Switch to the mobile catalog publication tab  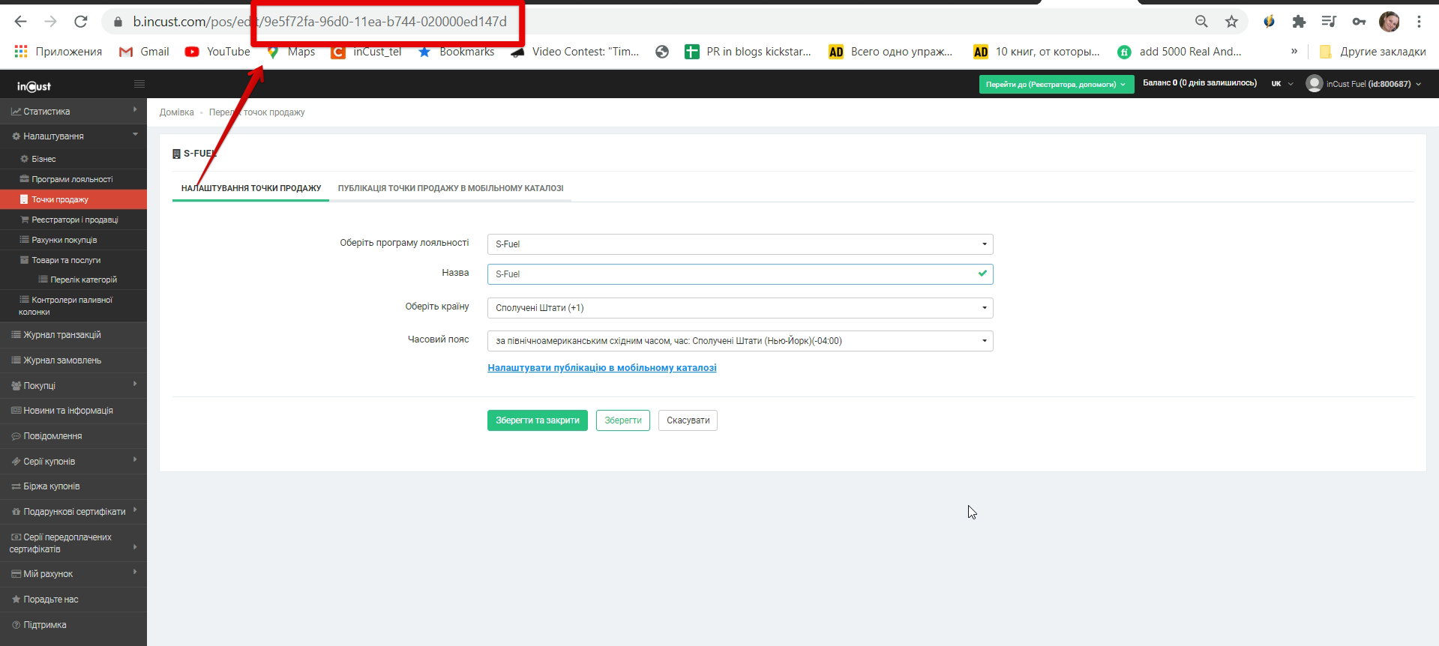(x=450, y=188)
